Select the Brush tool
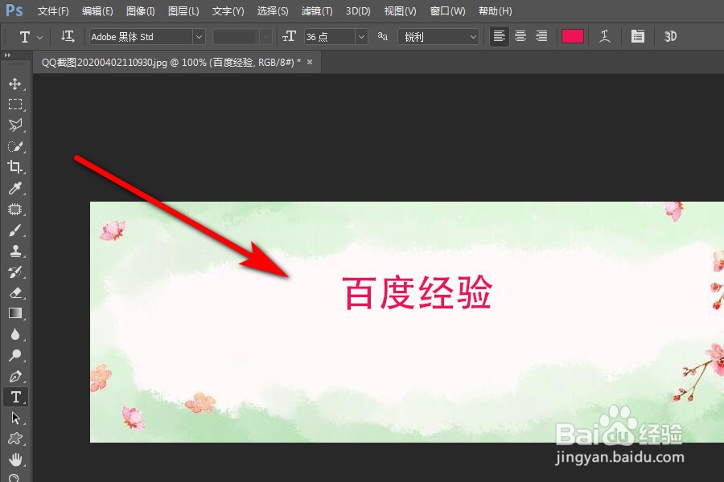The image size is (724, 482). tap(15, 231)
